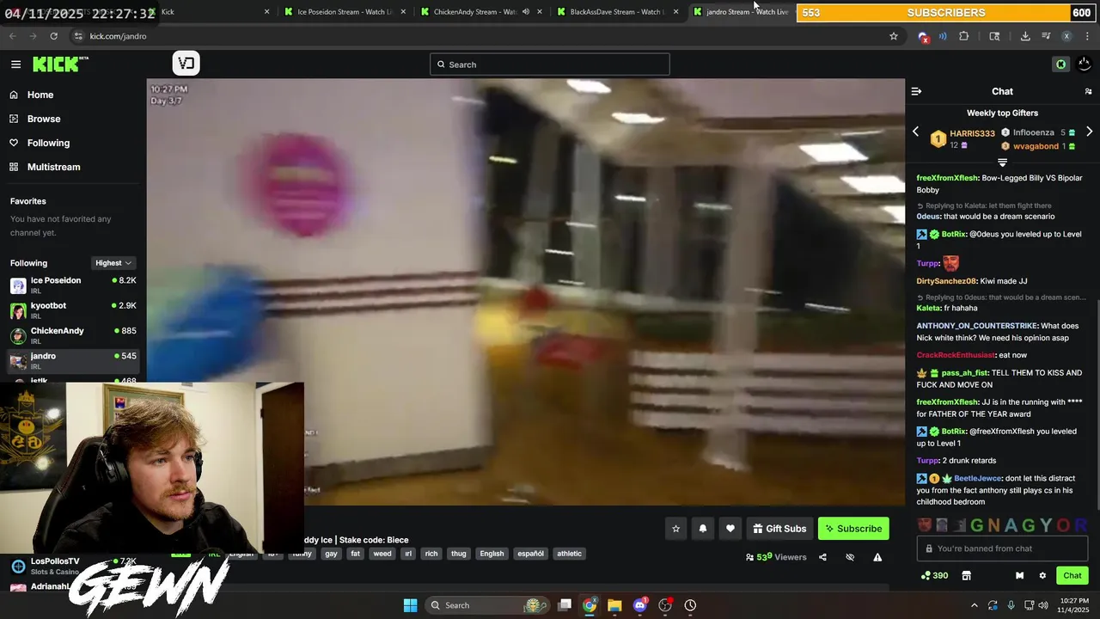This screenshot has width=1100, height=619.
Task: Open Discord from the taskbar
Action: 639,605
